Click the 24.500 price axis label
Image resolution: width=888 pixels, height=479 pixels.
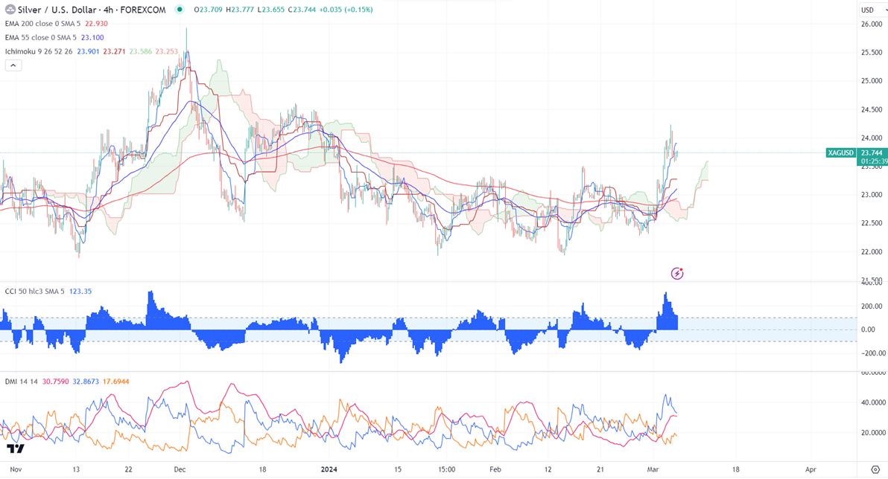click(x=872, y=110)
